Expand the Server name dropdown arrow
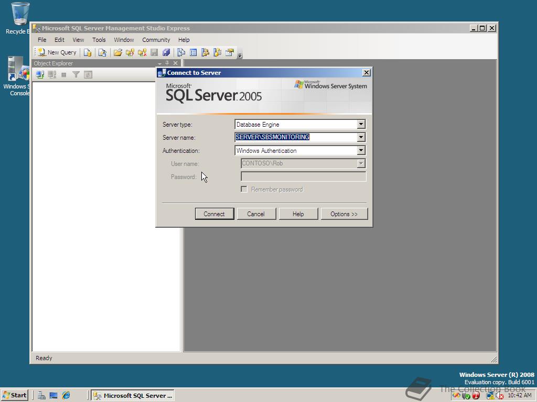The image size is (537, 402). 361,137
